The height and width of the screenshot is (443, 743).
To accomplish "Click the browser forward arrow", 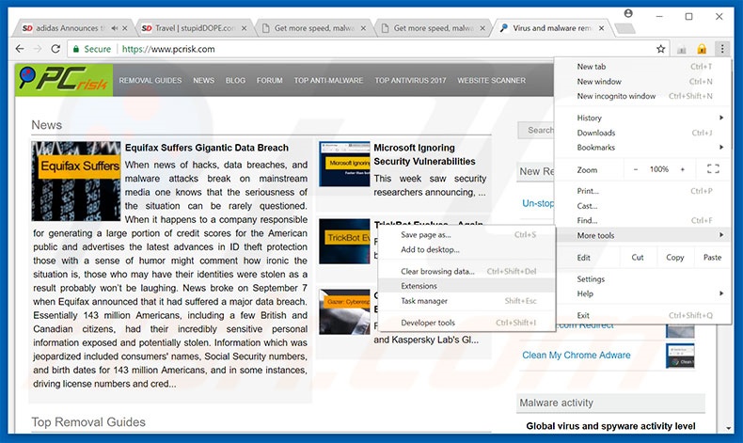I will [x=38, y=49].
